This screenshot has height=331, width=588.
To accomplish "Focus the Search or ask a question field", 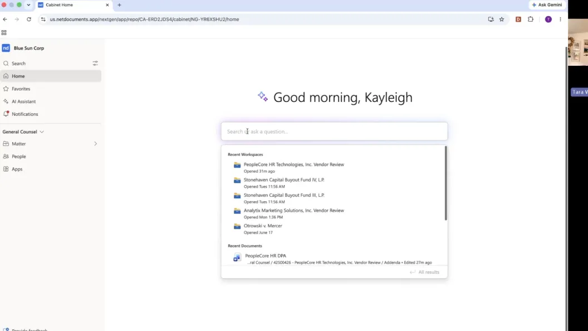I will point(334,132).
